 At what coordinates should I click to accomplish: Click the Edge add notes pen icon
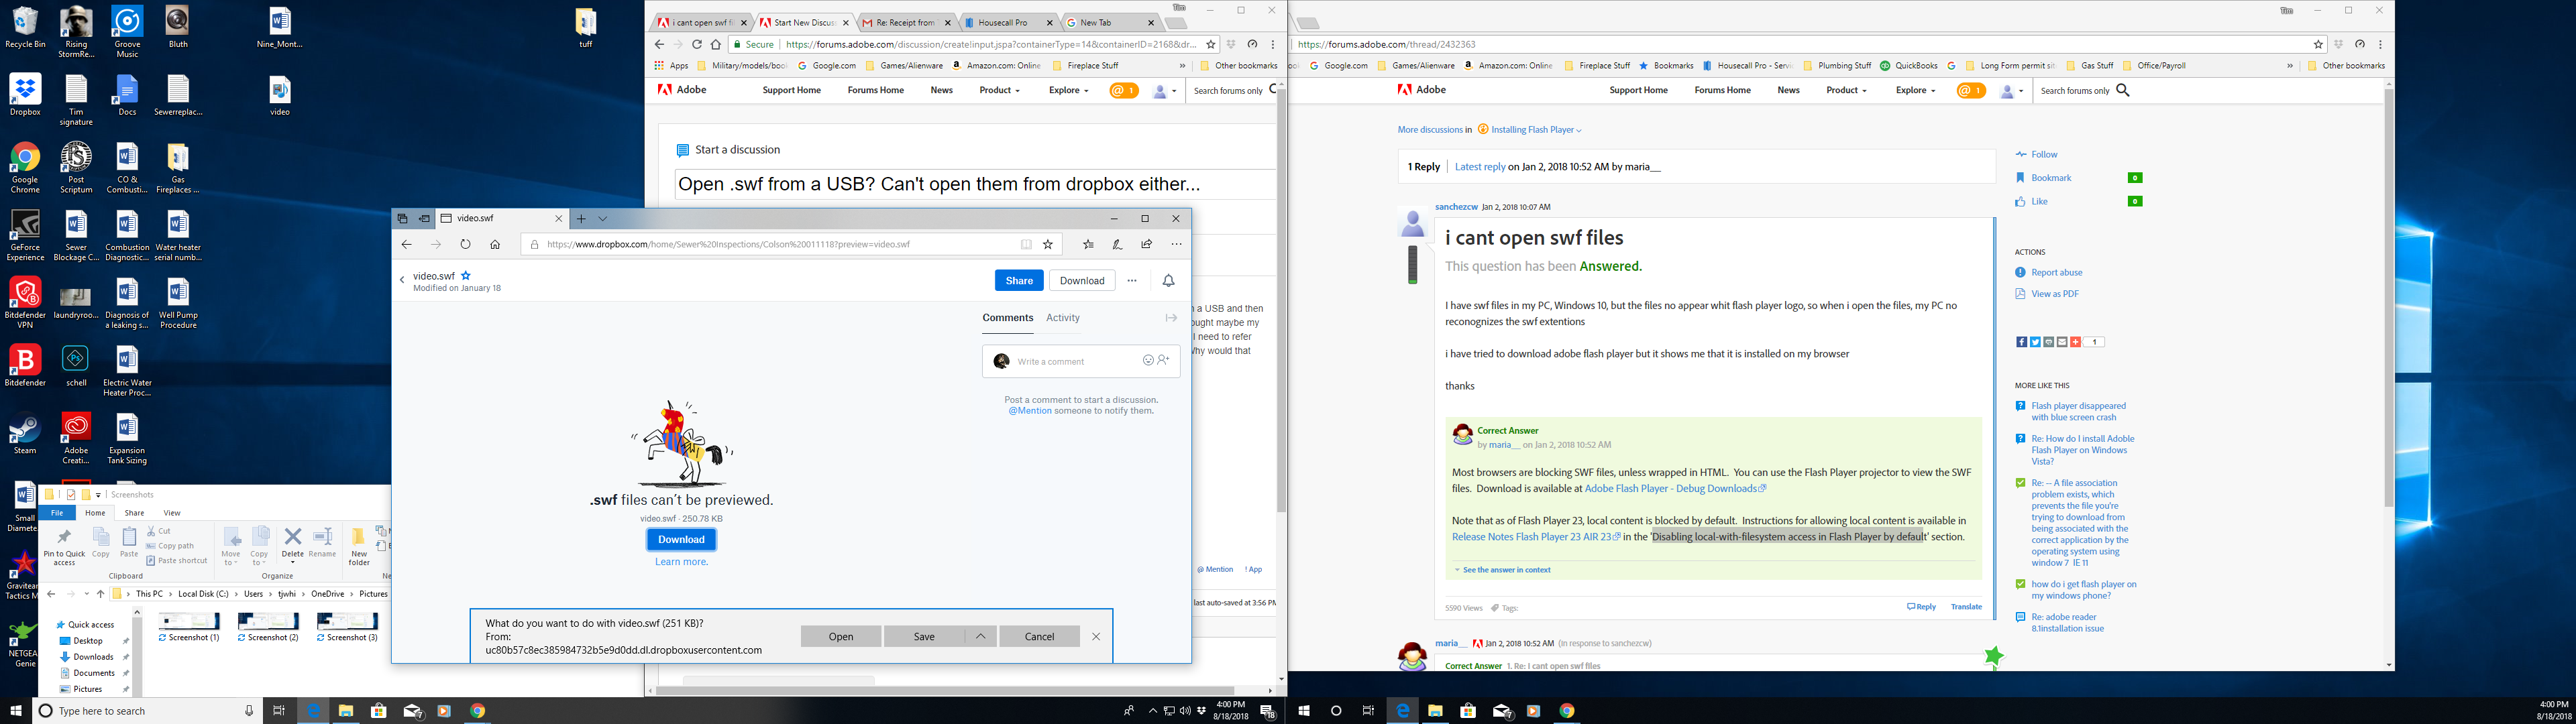pos(1117,244)
